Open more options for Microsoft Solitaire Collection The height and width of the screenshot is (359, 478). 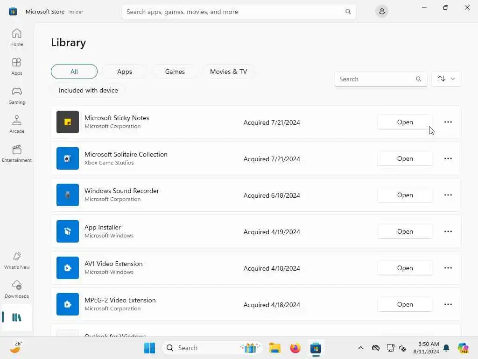448,158
